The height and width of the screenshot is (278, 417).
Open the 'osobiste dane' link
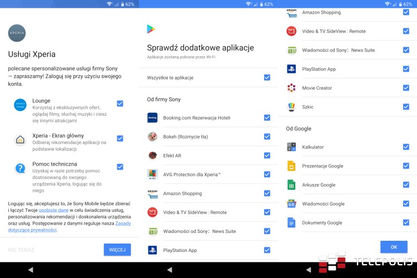[57, 211]
